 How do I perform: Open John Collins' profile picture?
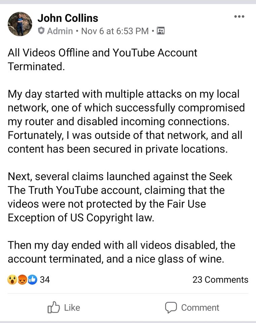(20, 24)
